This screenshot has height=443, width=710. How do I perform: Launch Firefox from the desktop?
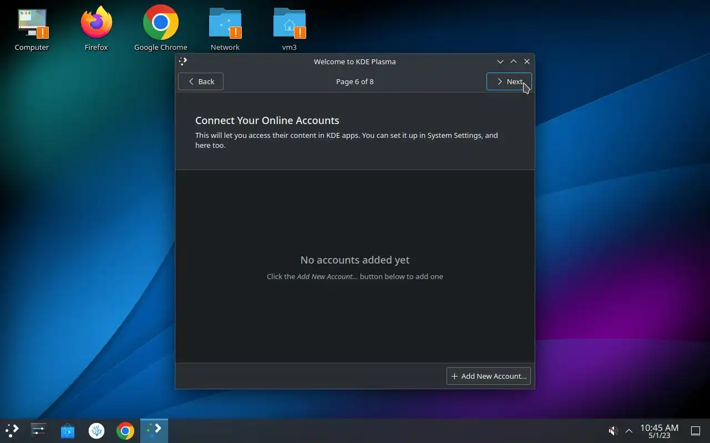pyautogui.click(x=96, y=29)
